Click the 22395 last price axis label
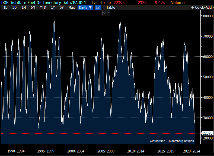Screen dimensions: 214x156 pyautogui.click(x=207, y=133)
